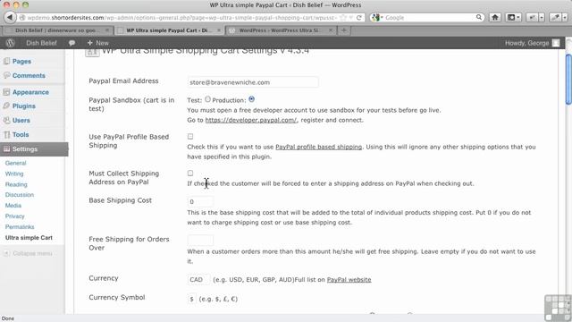
Task: Reload the page with the refresh icon
Action: tap(359, 18)
